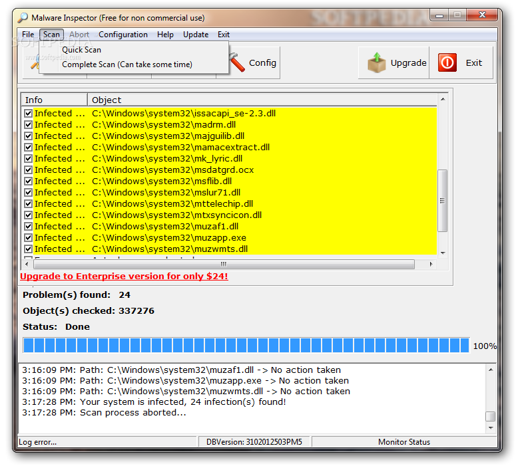Uncheck the madrm.dll infected item
The image size is (516, 466).
29,124
